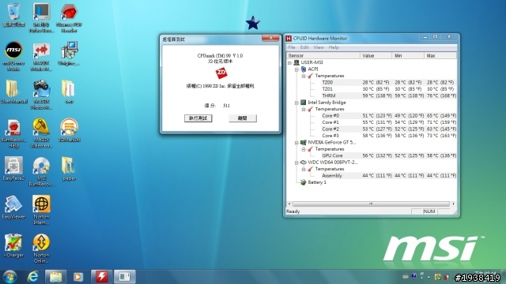
Task: Maximize the CPUID Hardware Monitor window
Action: point(436,37)
